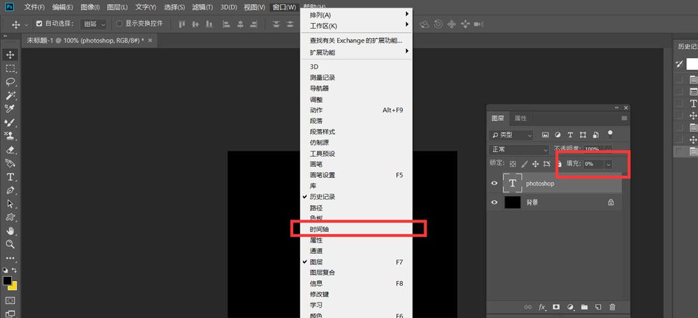Switch to the 属性 panel tab
Screen dimensions: 698x318
pos(521,119)
